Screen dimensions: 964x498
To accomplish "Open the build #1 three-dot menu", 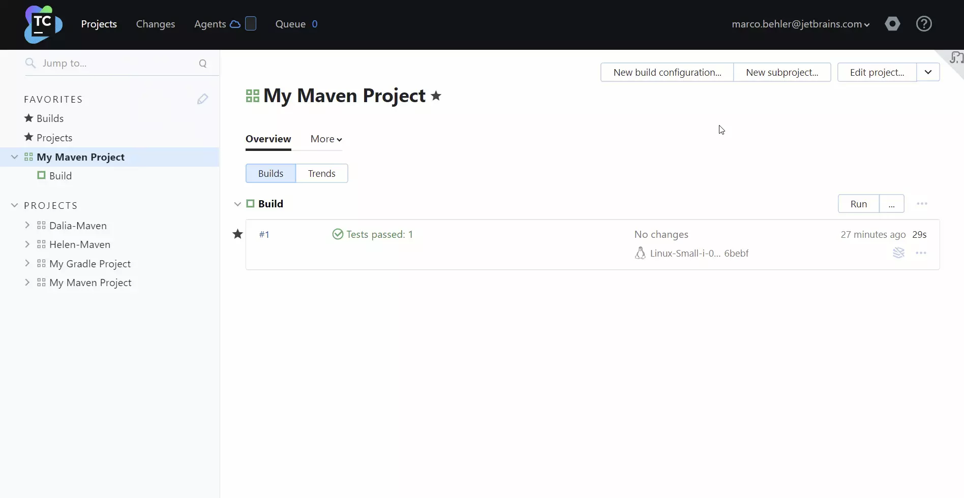I will [921, 253].
